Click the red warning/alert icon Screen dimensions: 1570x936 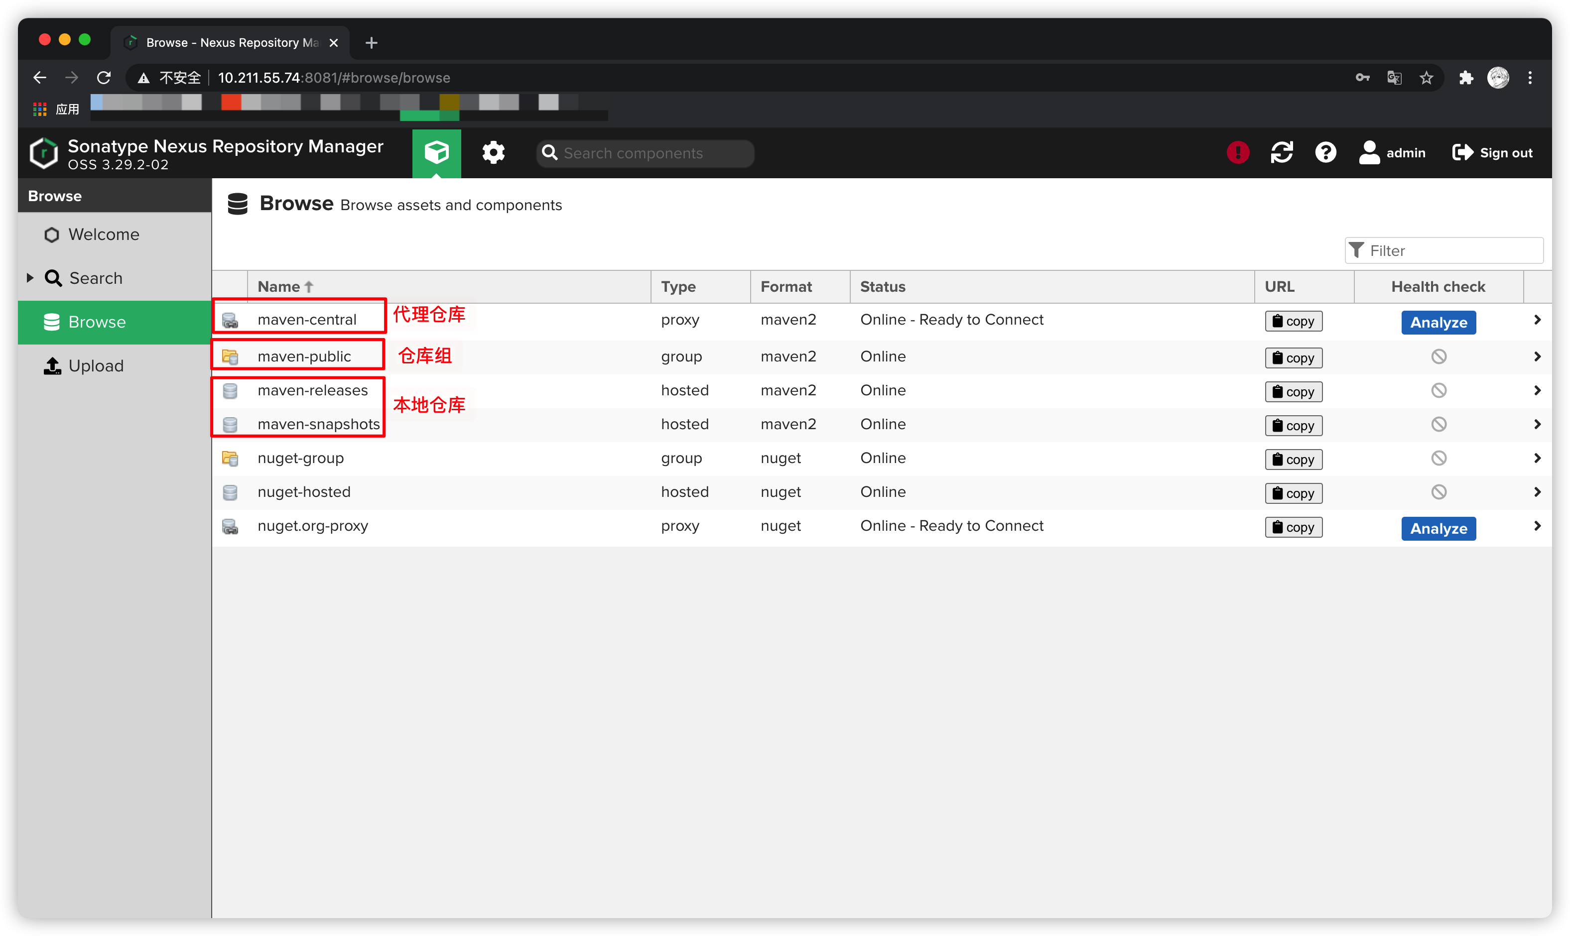click(1238, 153)
